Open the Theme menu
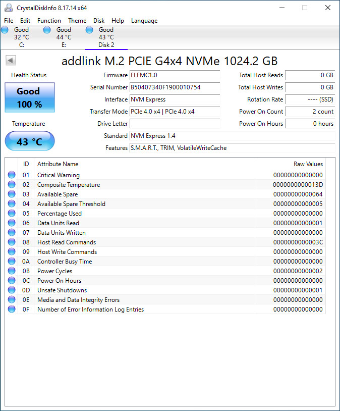 pyautogui.click(x=77, y=20)
